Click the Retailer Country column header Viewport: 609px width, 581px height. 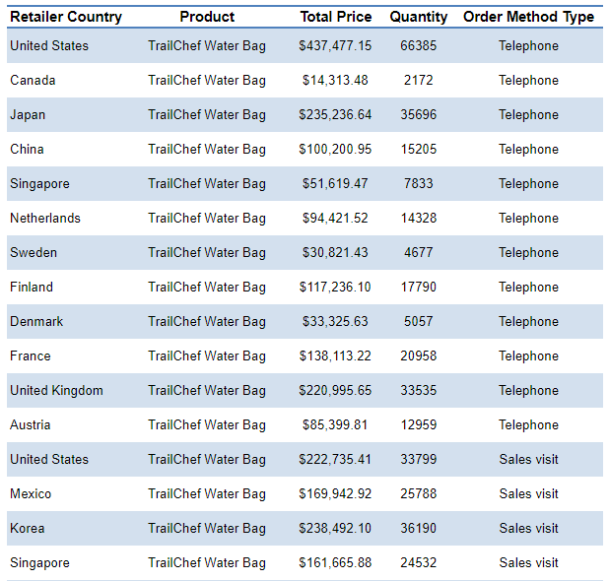point(66,17)
